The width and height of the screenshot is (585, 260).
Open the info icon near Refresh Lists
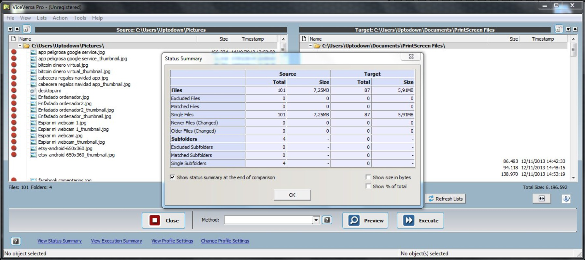coord(566,199)
